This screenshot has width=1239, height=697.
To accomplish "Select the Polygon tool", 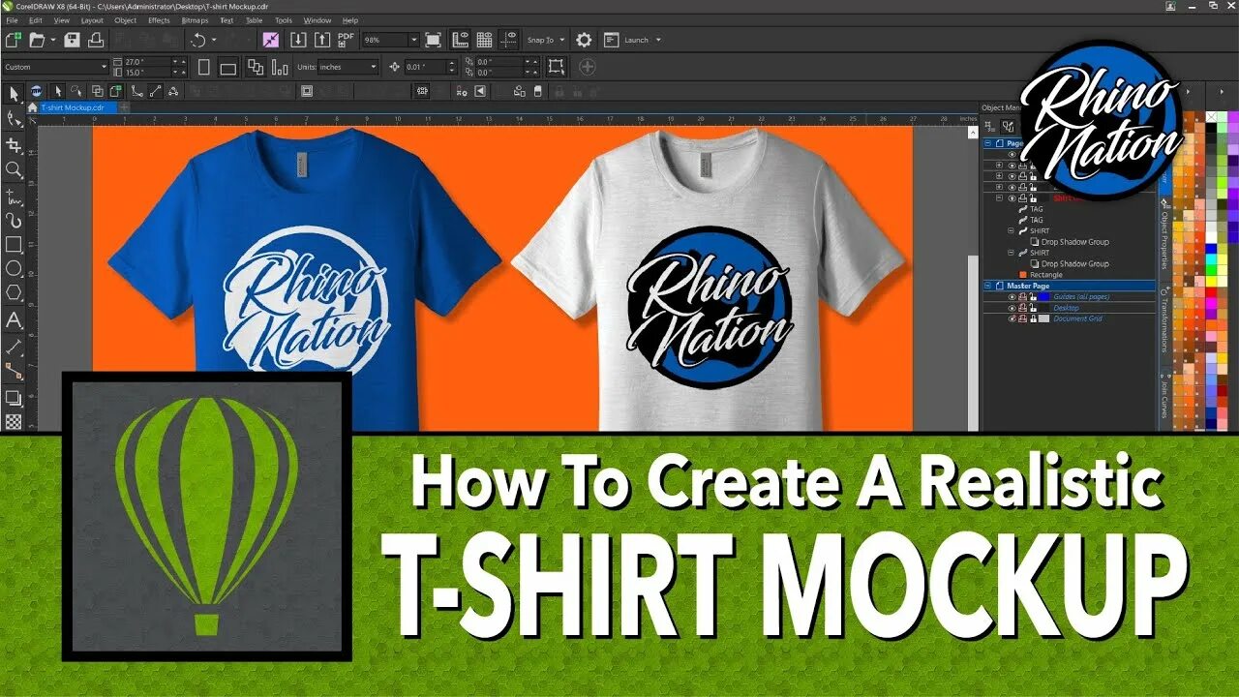I will [x=14, y=293].
